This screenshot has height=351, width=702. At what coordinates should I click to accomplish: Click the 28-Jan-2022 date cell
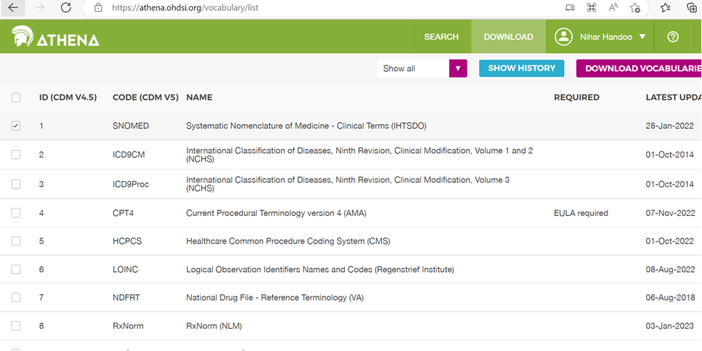[x=670, y=126]
